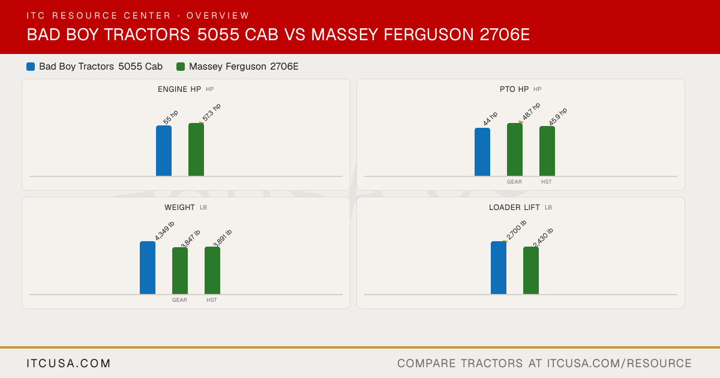
Task: Click the blue Bad Boy Tractors legend swatch
Action: pos(31,67)
